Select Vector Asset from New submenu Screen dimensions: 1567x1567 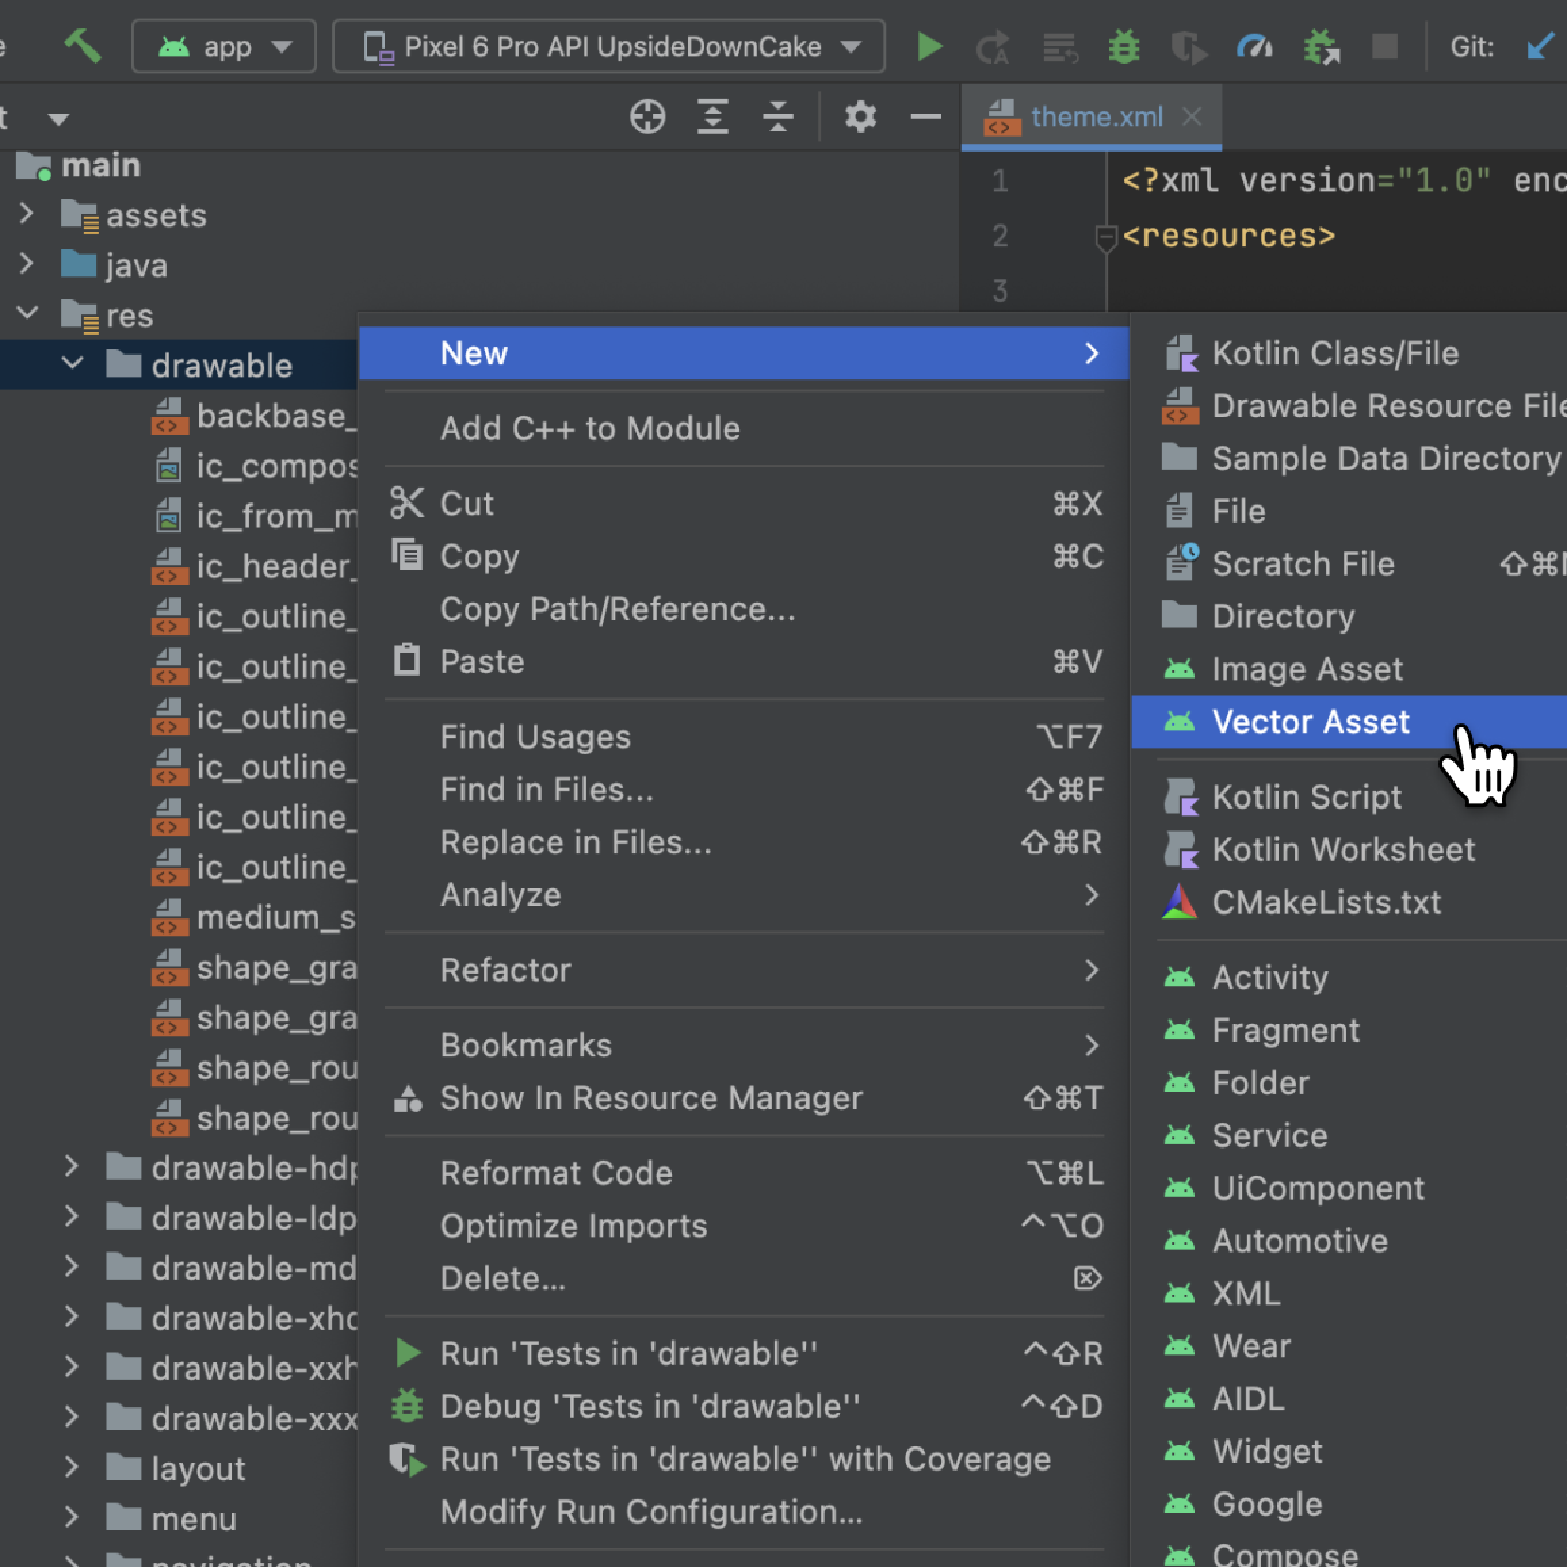click(1310, 721)
